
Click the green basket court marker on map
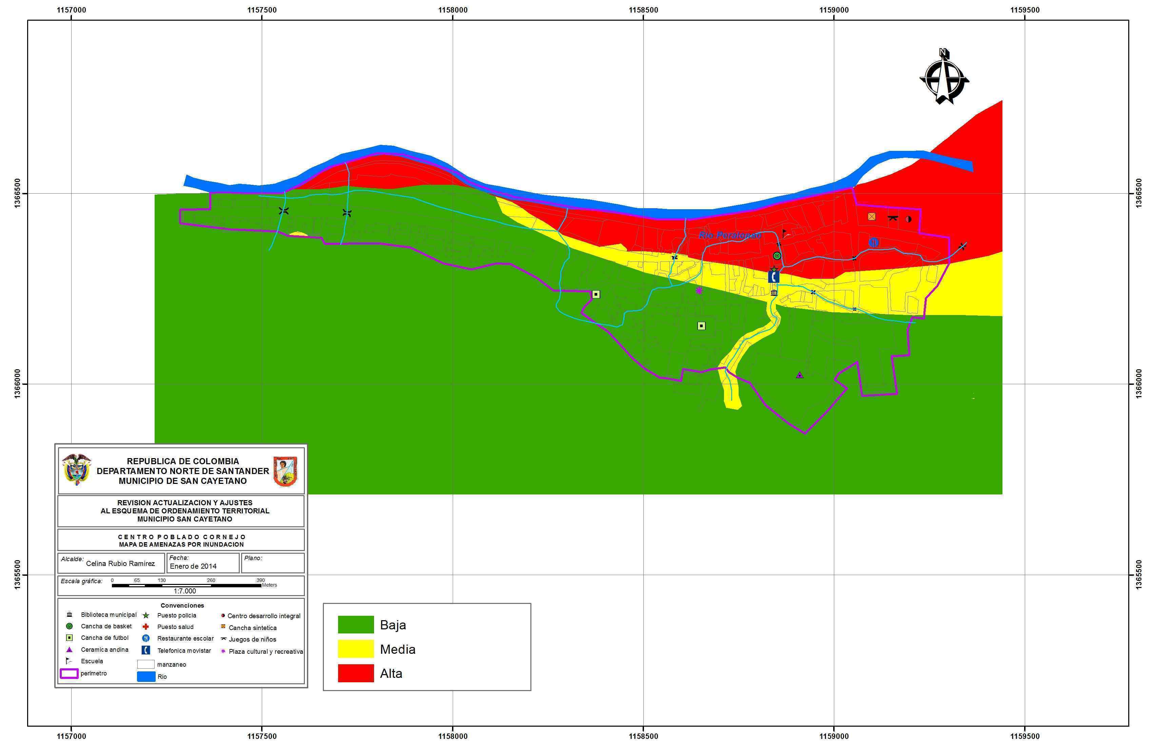click(x=777, y=256)
